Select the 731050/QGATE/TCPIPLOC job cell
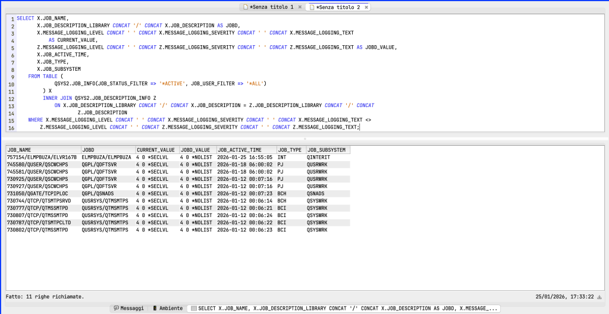The image size is (609, 314). (x=37, y=193)
